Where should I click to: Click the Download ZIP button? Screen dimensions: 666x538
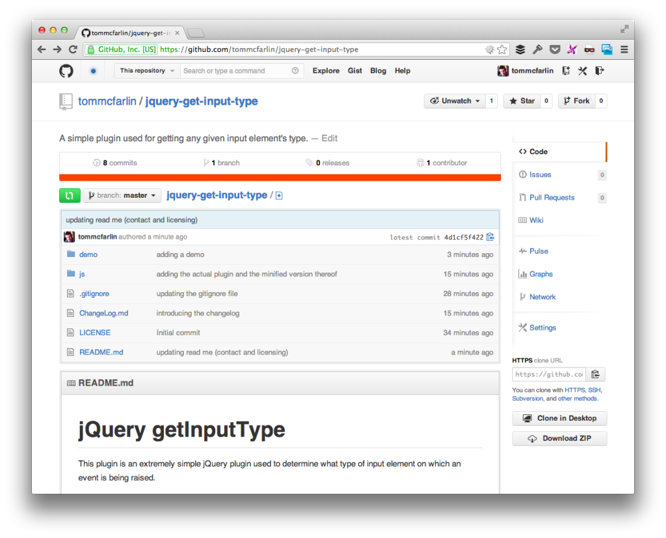click(559, 438)
